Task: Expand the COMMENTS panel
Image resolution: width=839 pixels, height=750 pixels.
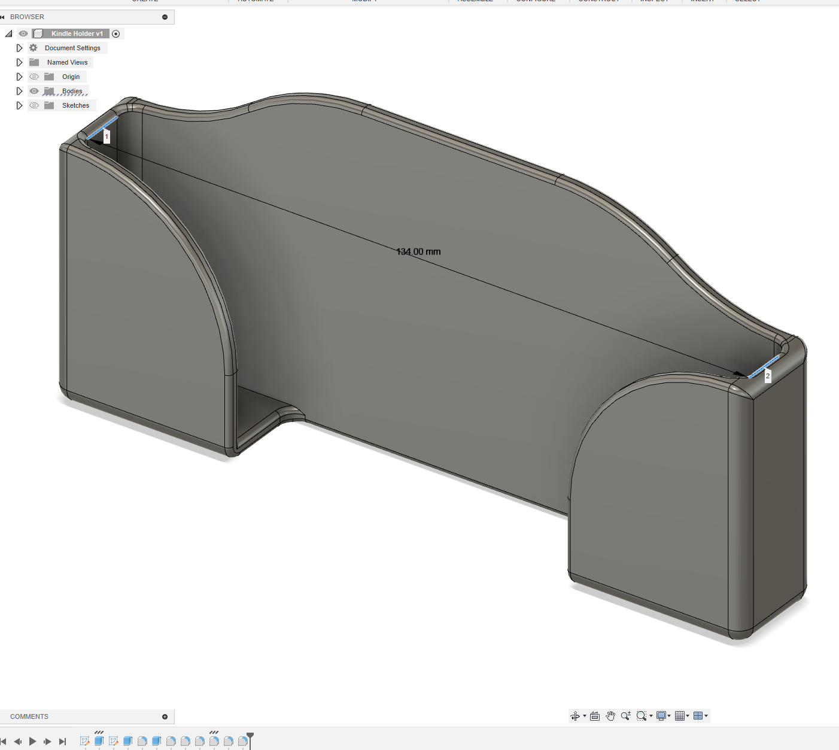Action: click(x=164, y=716)
